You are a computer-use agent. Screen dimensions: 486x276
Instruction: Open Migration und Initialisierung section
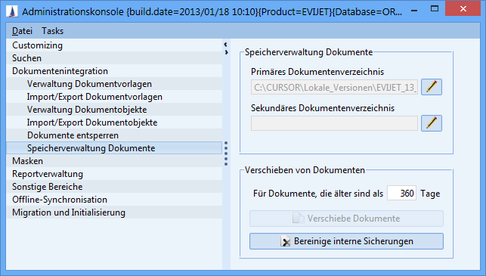pyautogui.click(x=114, y=212)
